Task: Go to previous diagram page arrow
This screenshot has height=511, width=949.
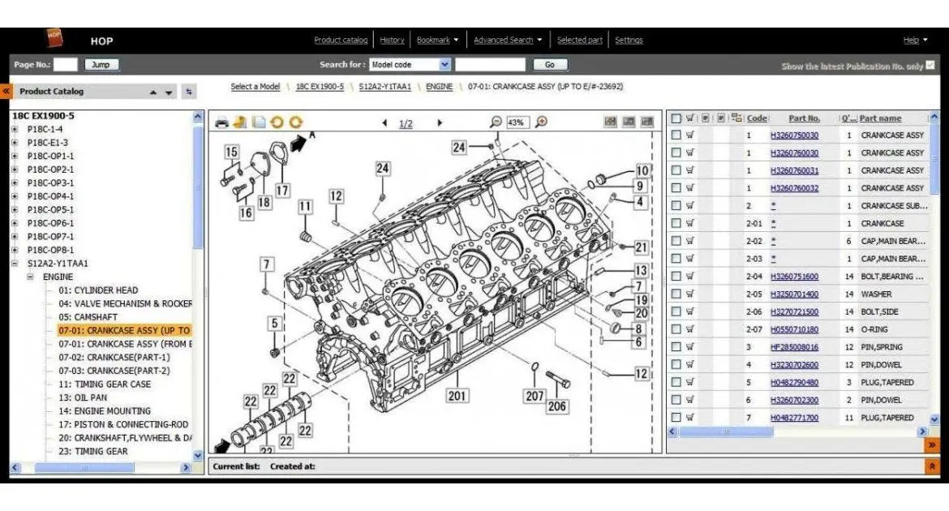Action: 385,123
